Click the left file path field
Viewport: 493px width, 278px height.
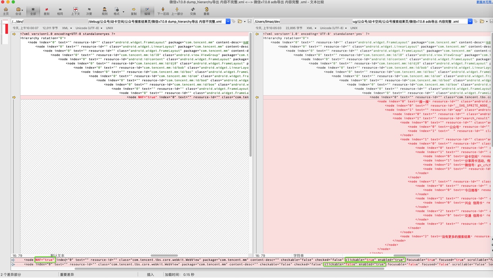(118, 21)
